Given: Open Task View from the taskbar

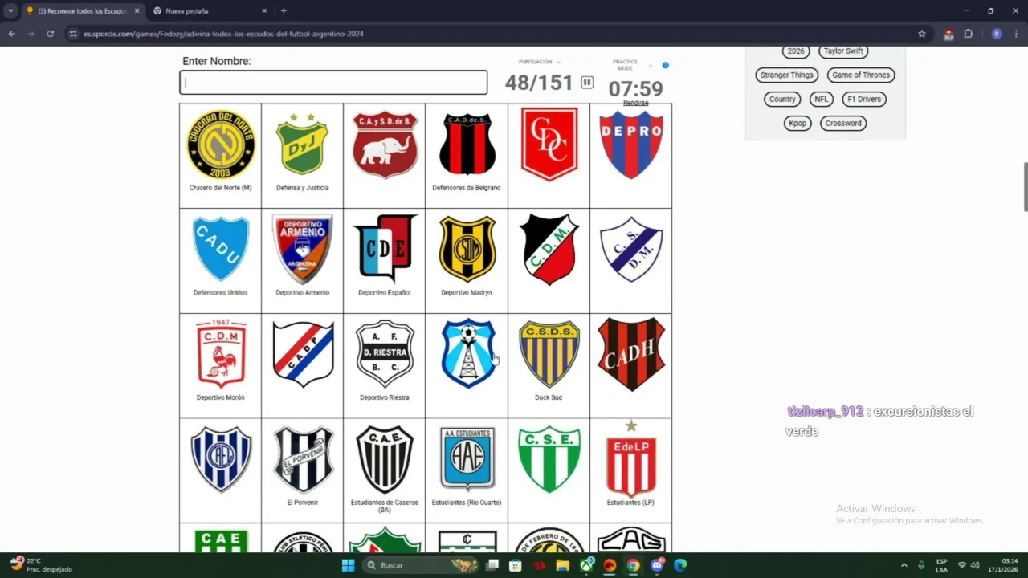Looking at the screenshot, I should click(x=492, y=565).
